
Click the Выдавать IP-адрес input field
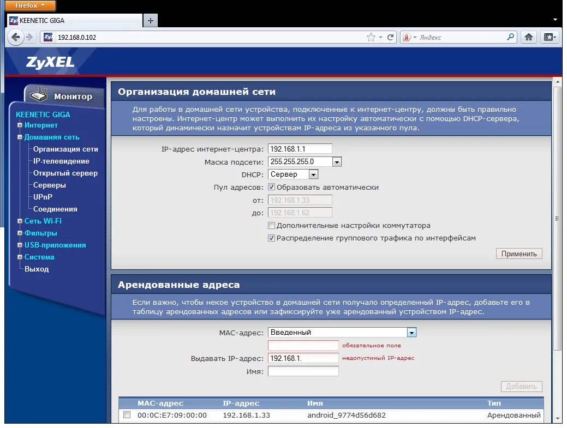coord(303,358)
